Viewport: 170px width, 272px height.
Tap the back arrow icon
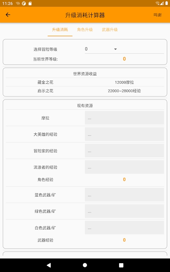[x=8, y=15]
